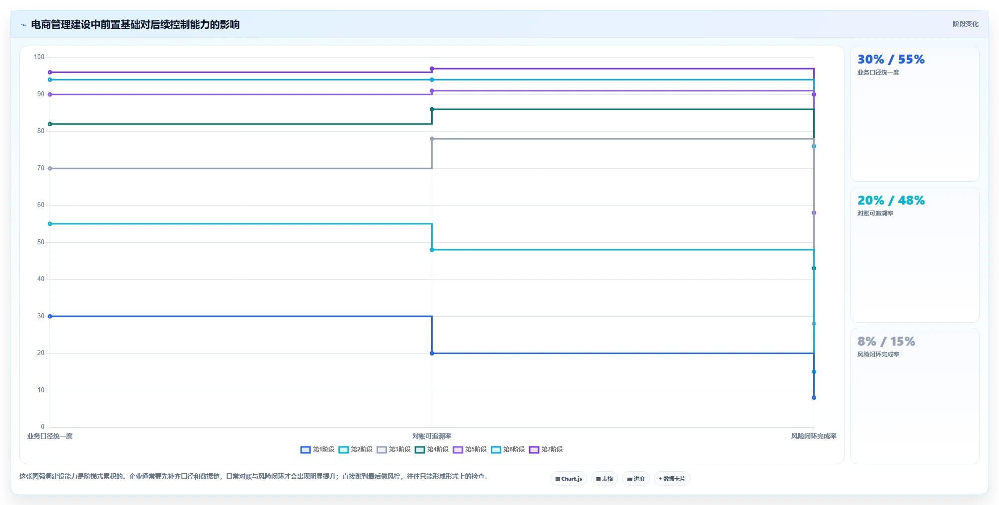The height and width of the screenshot is (505, 999).
Task: Click 第4阶段 point at 86 on 对账可追溯率
Action: [432, 109]
